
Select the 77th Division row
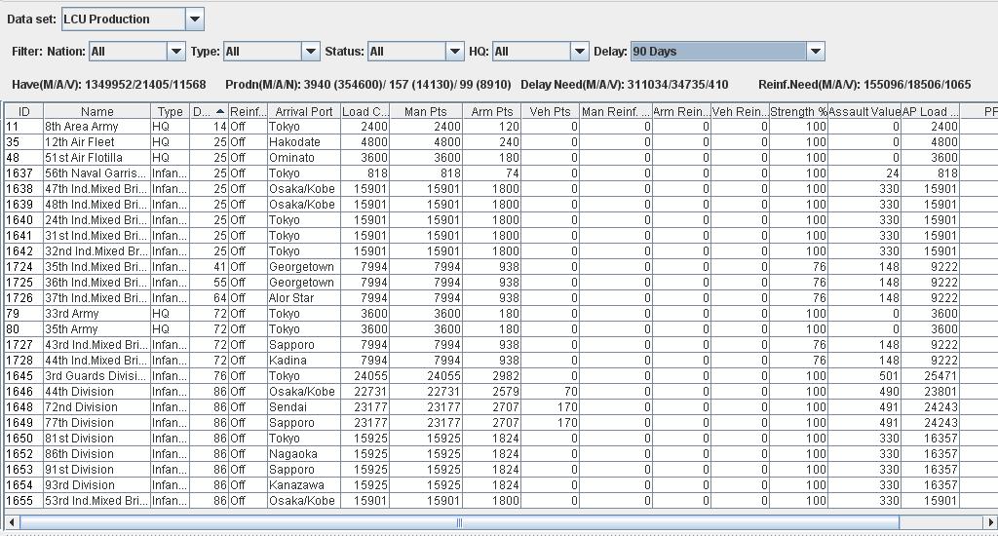click(x=501, y=423)
